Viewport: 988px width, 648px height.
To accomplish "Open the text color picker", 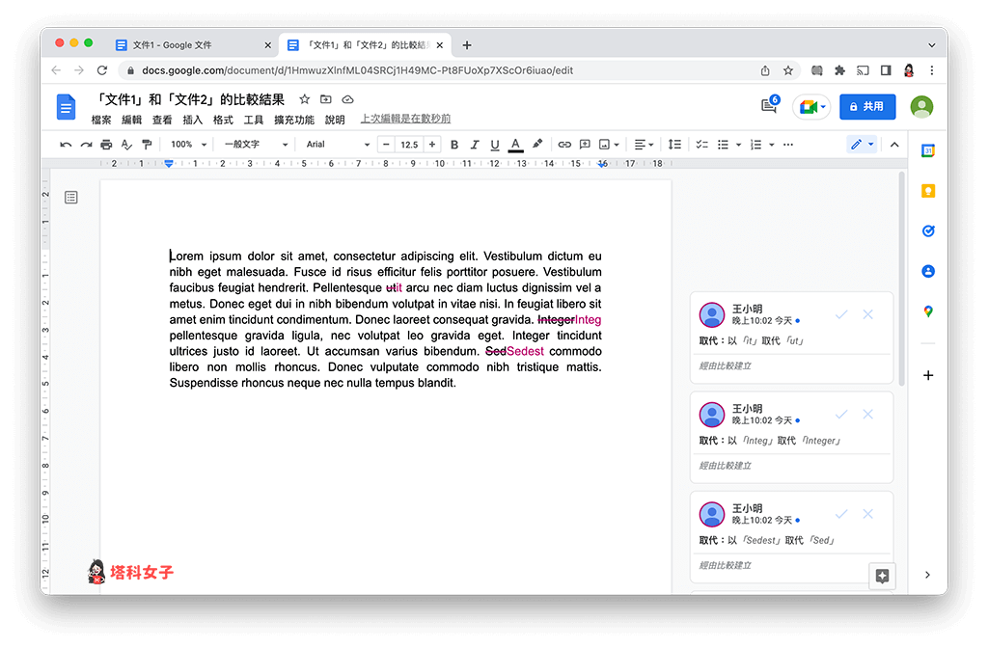I will pos(515,145).
